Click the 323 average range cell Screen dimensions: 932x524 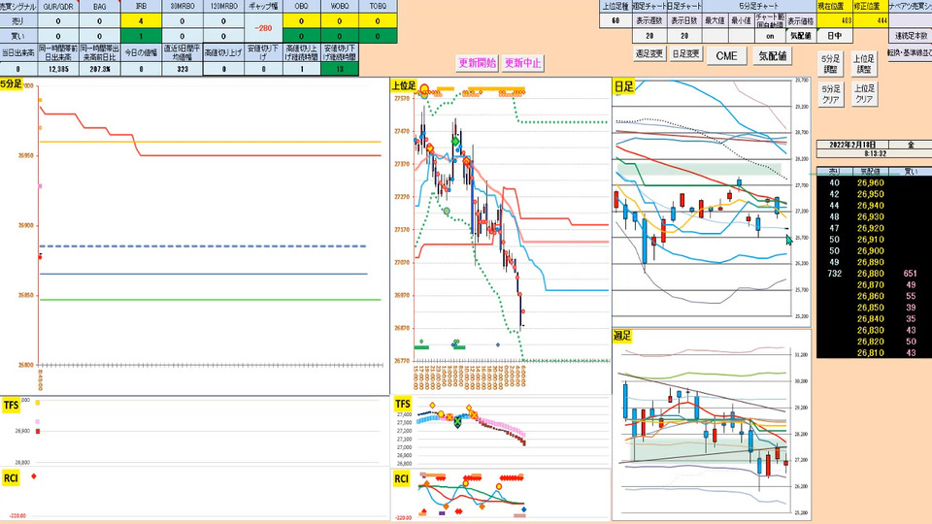click(x=182, y=69)
